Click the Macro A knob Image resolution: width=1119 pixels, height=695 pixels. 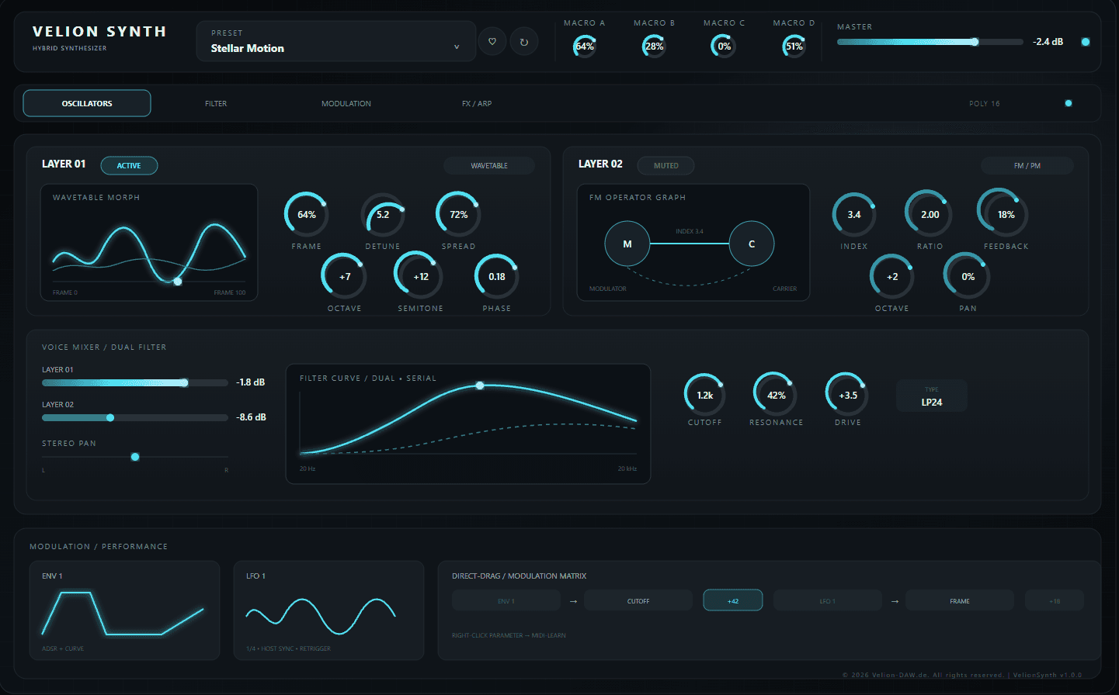tap(585, 47)
